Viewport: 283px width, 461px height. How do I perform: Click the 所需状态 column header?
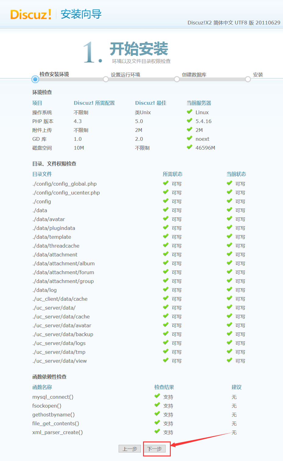173,174
